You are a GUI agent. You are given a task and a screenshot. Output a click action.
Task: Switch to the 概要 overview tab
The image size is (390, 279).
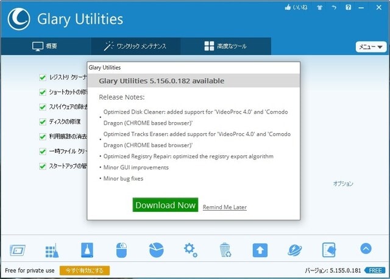pyautogui.click(x=46, y=46)
